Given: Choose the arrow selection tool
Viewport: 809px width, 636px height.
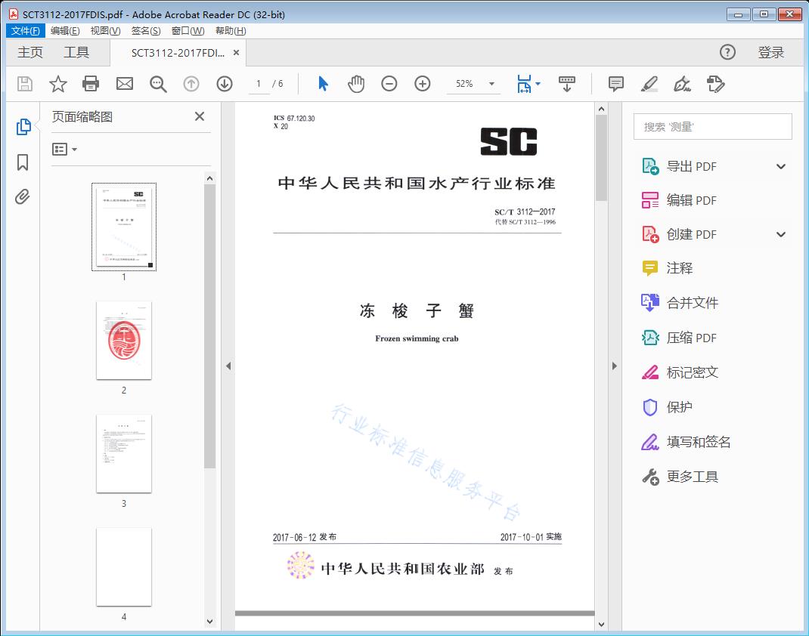Looking at the screenshot, I should [323, 84].
